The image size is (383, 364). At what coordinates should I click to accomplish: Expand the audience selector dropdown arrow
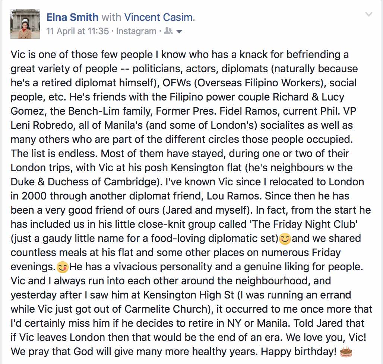tap(179, 32)
